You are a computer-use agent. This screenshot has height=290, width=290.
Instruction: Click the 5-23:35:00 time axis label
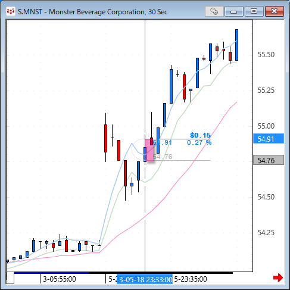click(x=191, y=279)
